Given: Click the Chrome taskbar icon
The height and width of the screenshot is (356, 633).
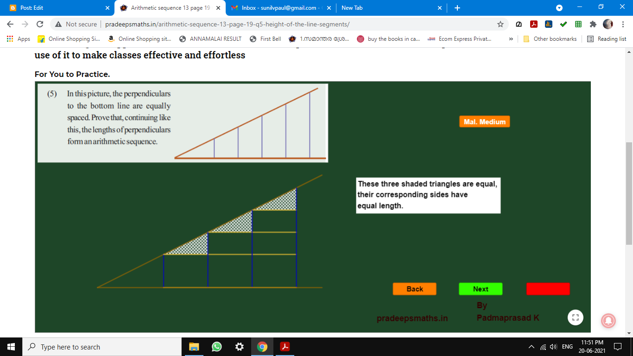Looking at the screenshot, I should click(262, 347).
